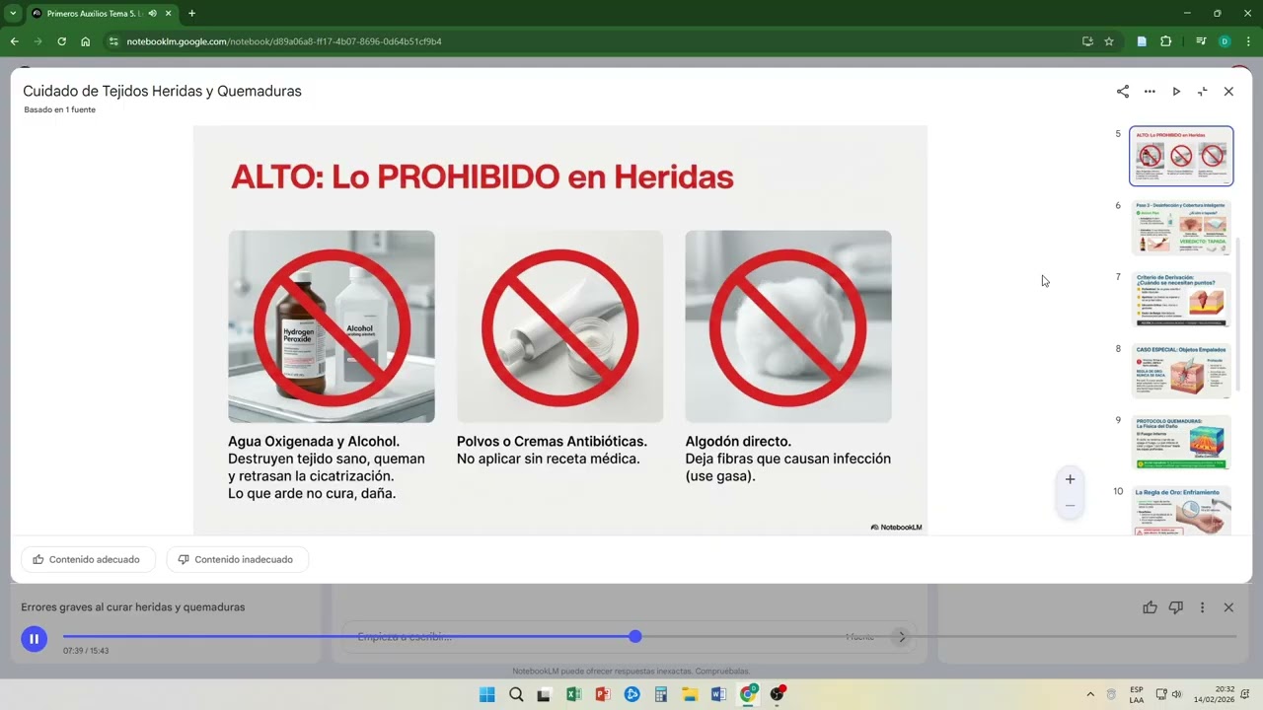Open Excel from the taskbar
1263x710 pixels.
pos(574,694)
